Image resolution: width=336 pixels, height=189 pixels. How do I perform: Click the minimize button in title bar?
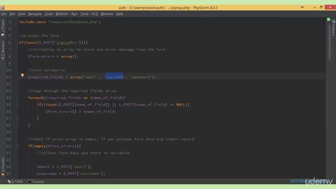[314, 7]
